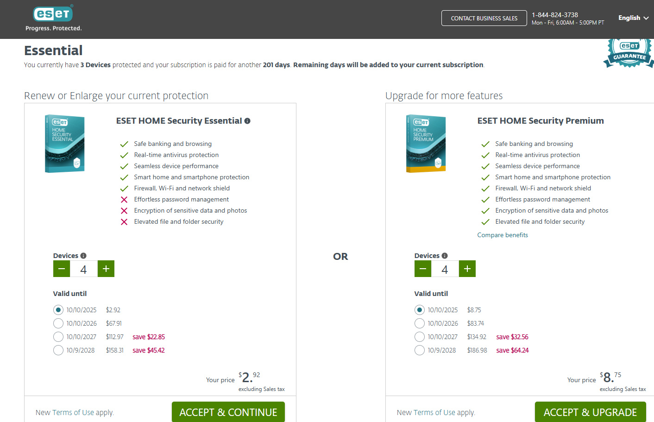Screen dimensions: 654x422
Task: Click 'Renew or Enlarge your current protection' heading
Action: [116, 95]
